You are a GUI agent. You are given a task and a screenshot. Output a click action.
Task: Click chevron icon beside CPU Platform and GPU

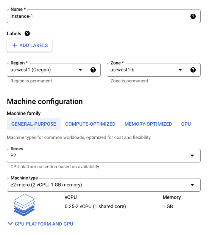[x=10, y=224]
